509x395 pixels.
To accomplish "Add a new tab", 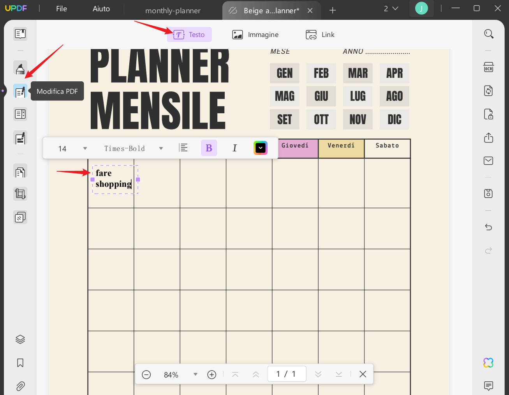I will coord(333,11).
